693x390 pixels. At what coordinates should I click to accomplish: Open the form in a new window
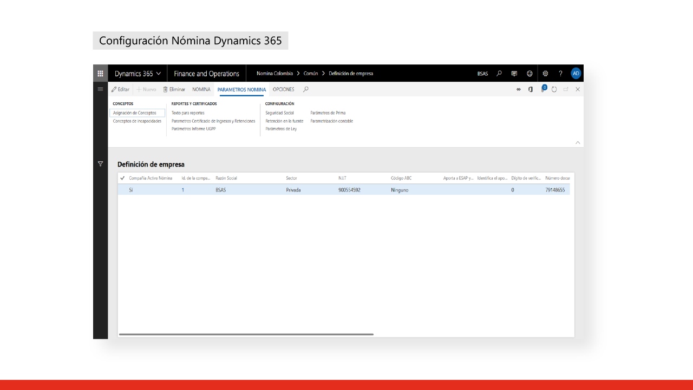566,89
